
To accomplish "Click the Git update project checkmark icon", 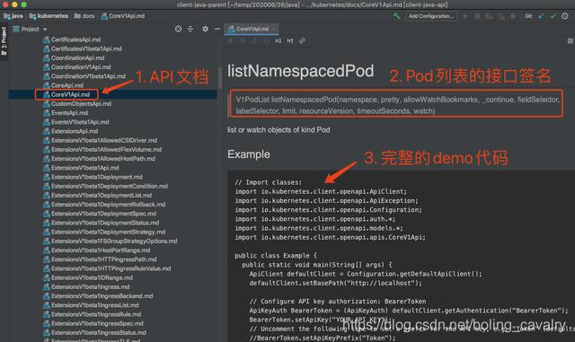I will click(541, 16).
